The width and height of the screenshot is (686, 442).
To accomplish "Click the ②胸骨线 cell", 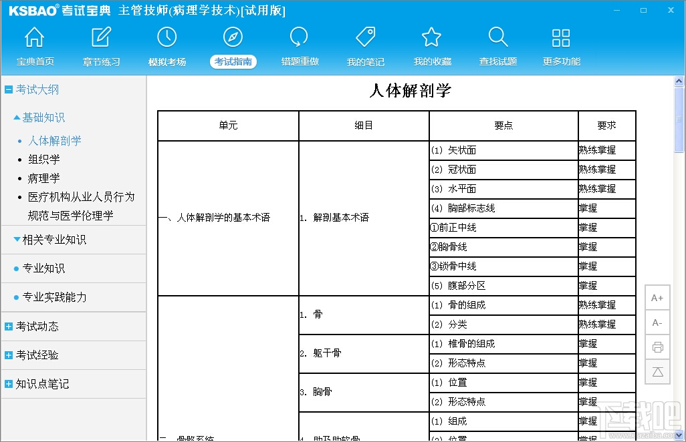I will [x=503, y=247].
